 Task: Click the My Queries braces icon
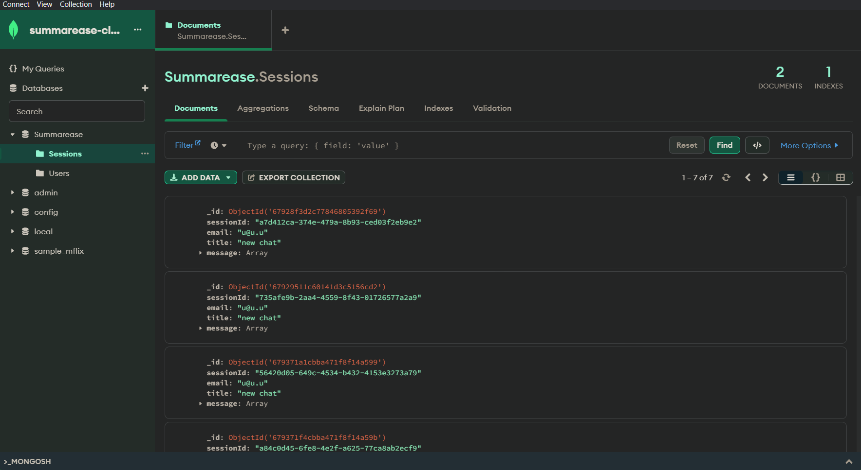click(x=13, y=69)
